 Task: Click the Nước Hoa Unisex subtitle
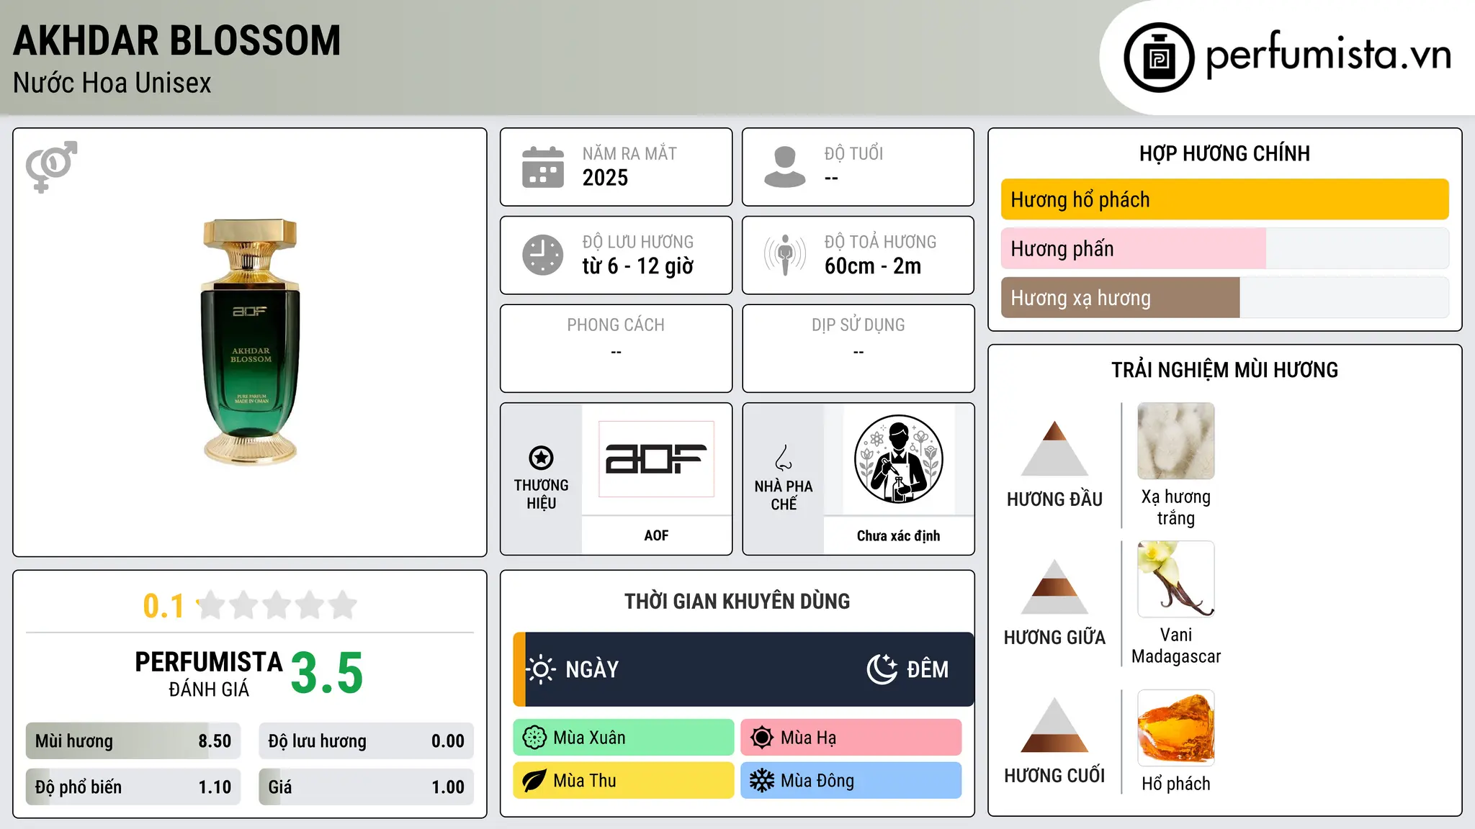(x=112, y=83)
